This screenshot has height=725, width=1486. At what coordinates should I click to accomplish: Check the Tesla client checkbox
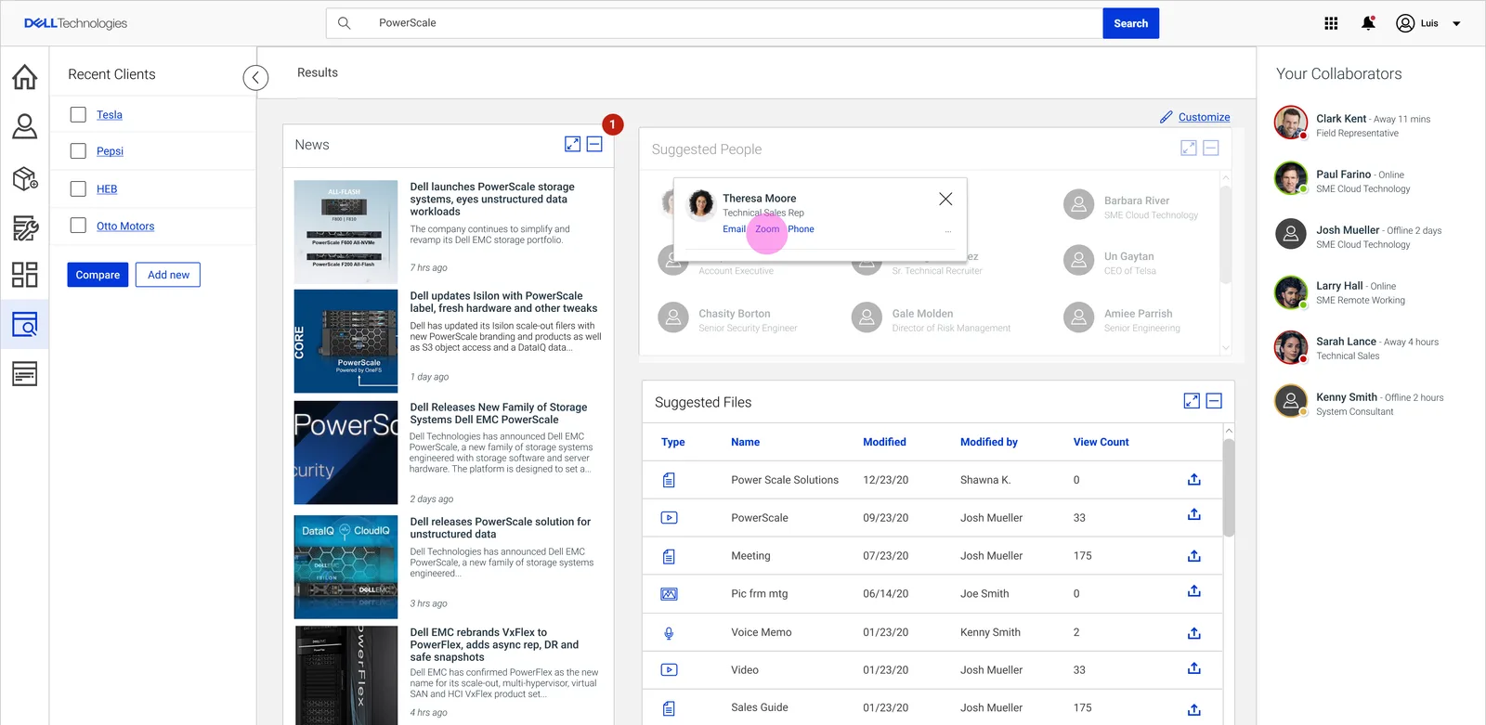pyautogui.click(x=78, y=114)
